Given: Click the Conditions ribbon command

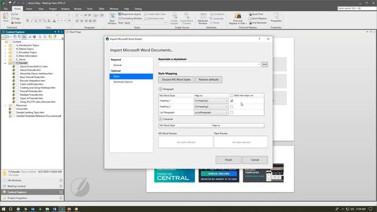Looking at the screenshot, I should coord(217,14).
